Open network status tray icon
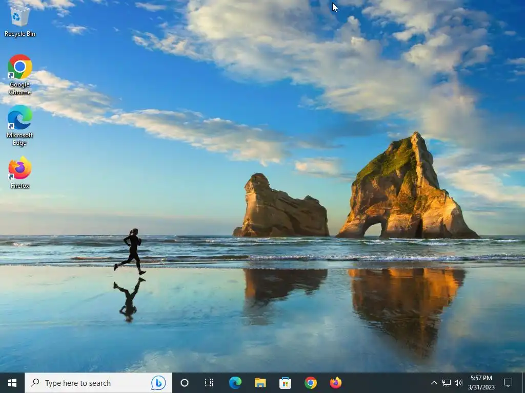The width and height of the screenshot is (525, 393). tap(447, 383)
